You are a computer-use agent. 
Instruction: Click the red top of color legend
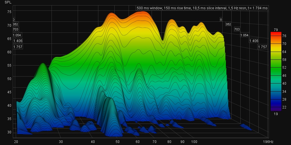[276, 34]
